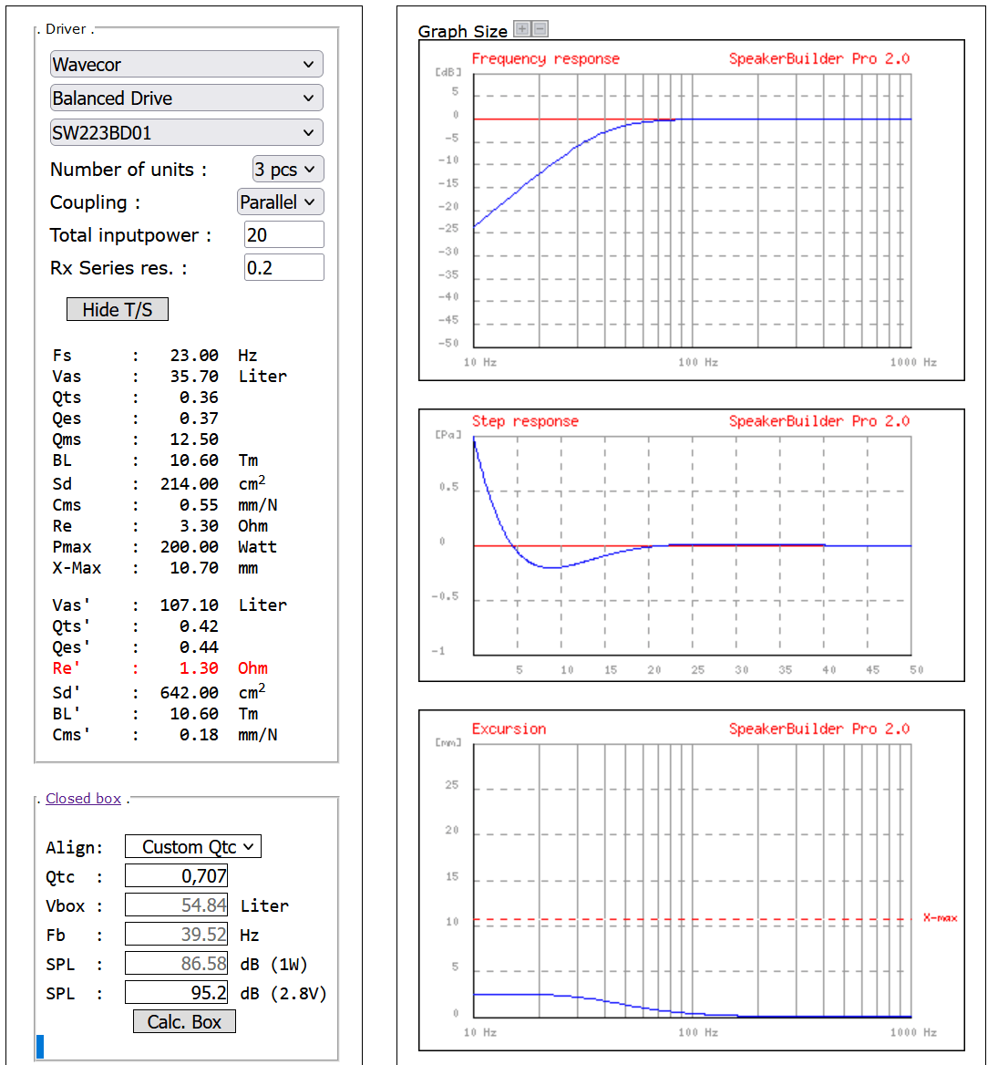Click the Frequency response graph
988x1065 pixels.
coord(691,211)
